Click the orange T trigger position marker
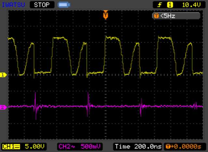This screenshot has width=208, height=152. 106,15
